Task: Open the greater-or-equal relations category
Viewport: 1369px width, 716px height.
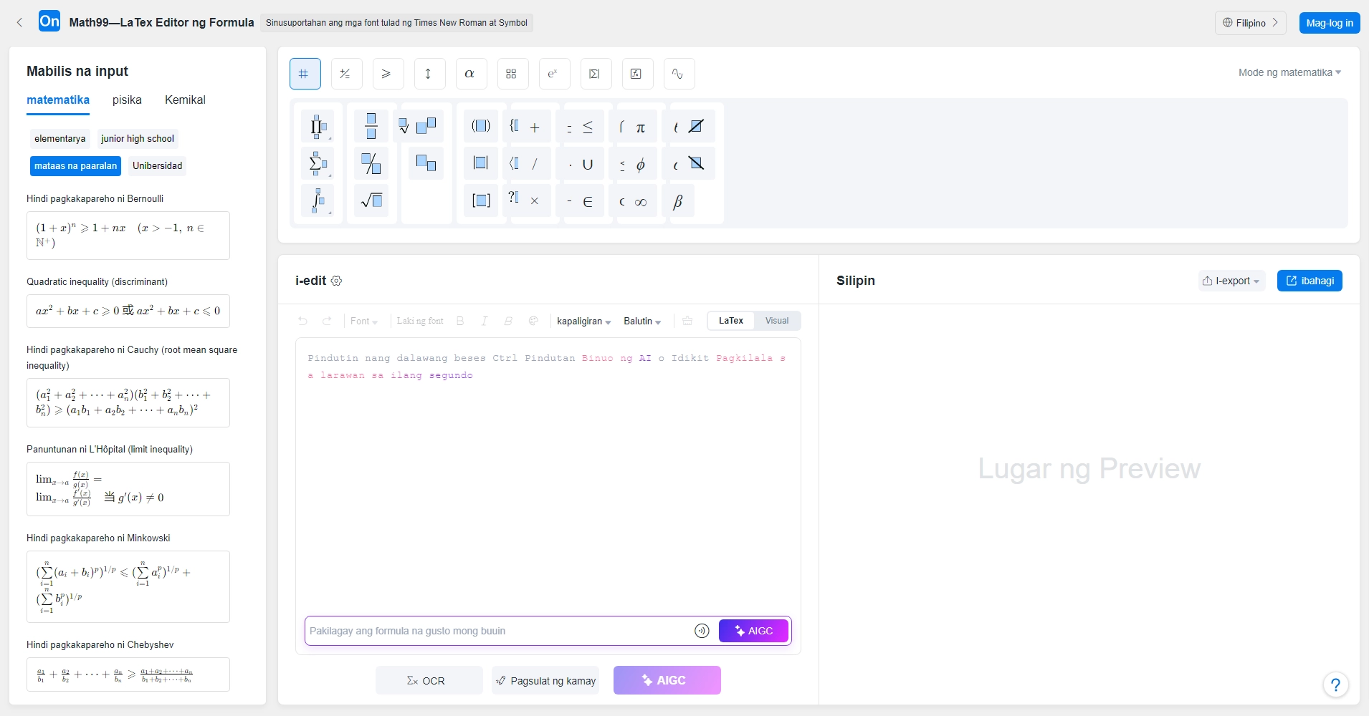Action: point(388,74)
